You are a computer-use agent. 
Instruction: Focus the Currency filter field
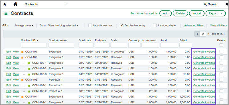(135, 45)
